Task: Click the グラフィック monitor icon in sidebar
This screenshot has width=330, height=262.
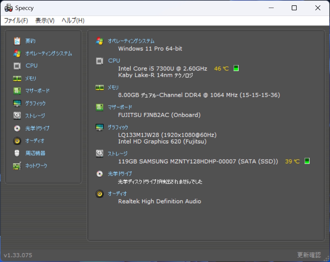Action: (x=17, y=103)
